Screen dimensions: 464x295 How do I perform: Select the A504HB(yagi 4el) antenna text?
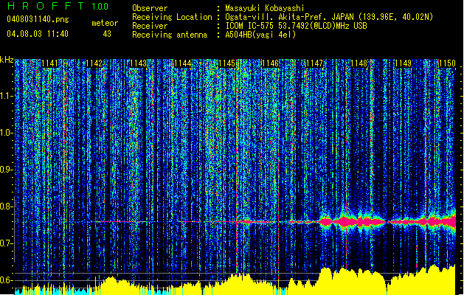coord(260,35)
